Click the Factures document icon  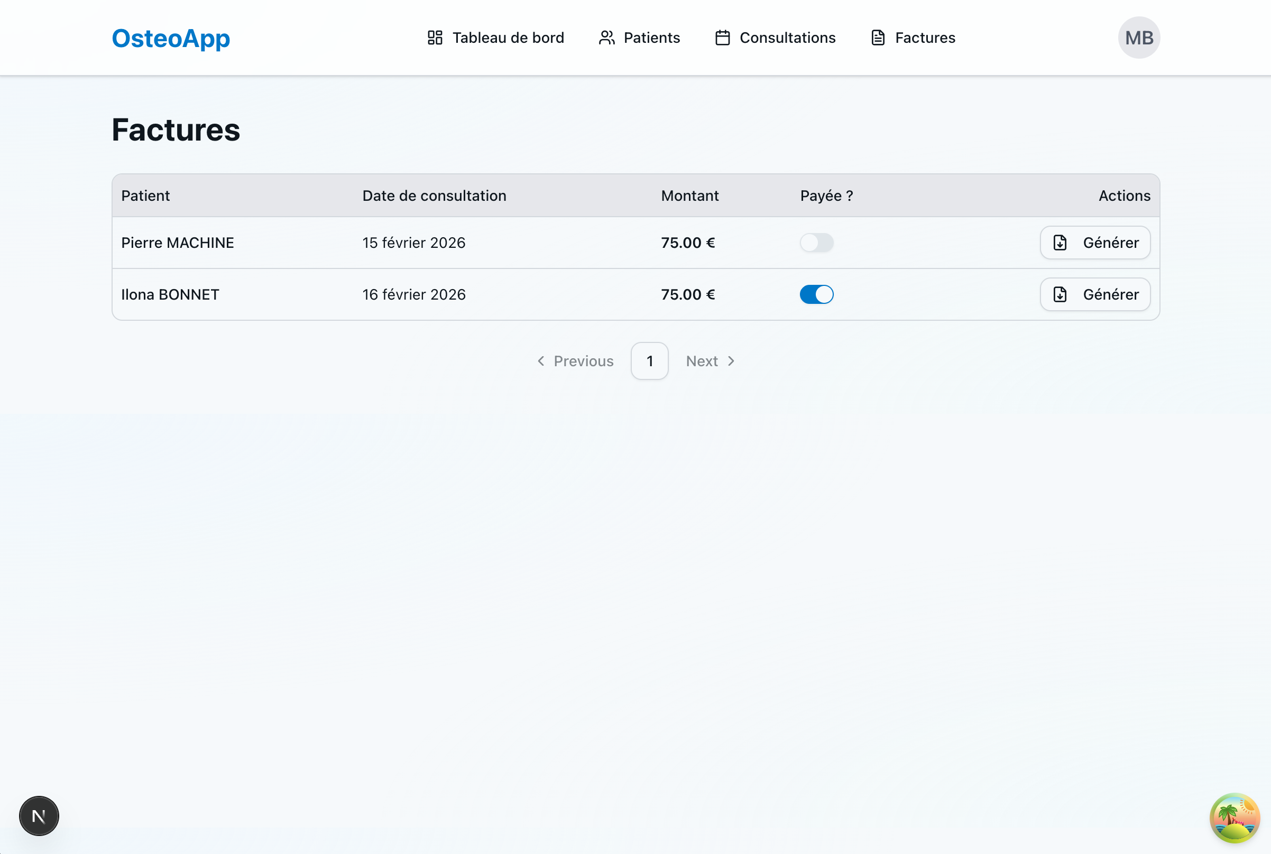pos(878,38)
